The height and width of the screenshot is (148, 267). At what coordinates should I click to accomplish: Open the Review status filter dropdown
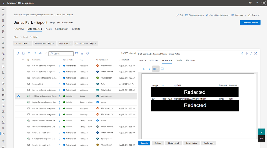tap(45, 43)
